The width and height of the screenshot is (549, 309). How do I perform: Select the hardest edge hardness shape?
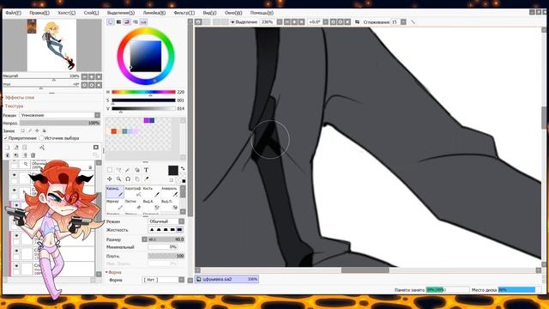pyautogui.click(x=179, y=230)
